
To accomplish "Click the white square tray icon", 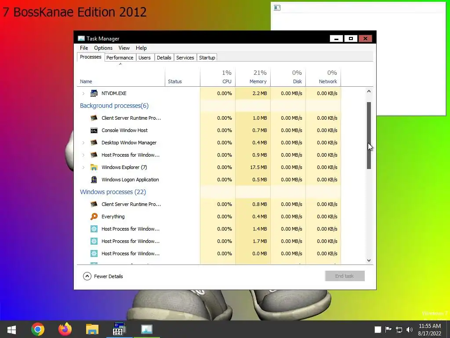I will (x=377, y=330).
